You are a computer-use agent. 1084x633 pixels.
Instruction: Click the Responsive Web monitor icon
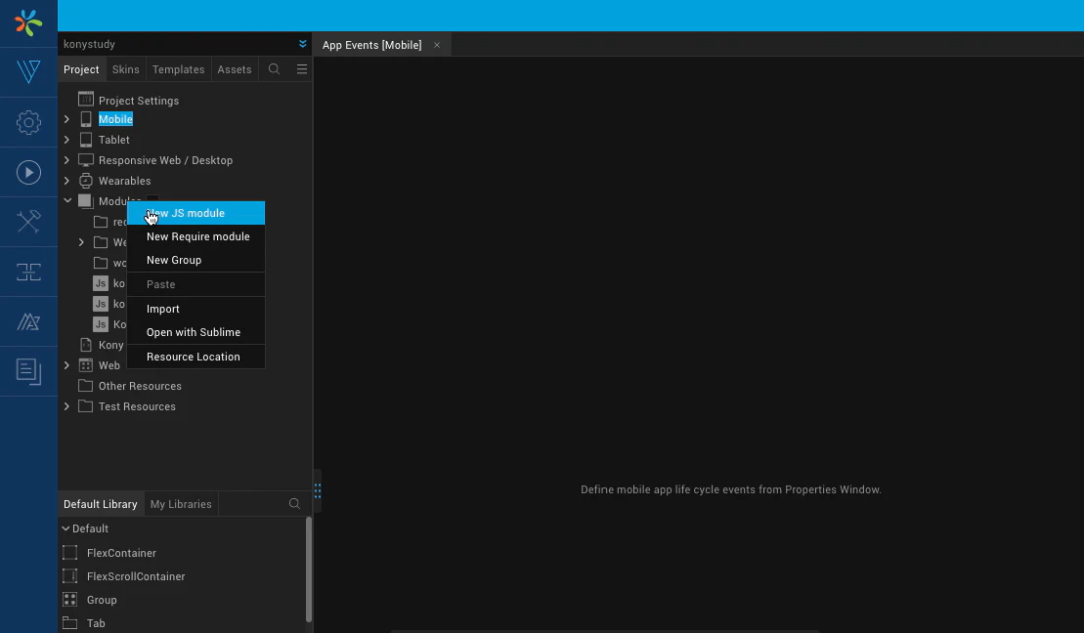click(86, 160)
